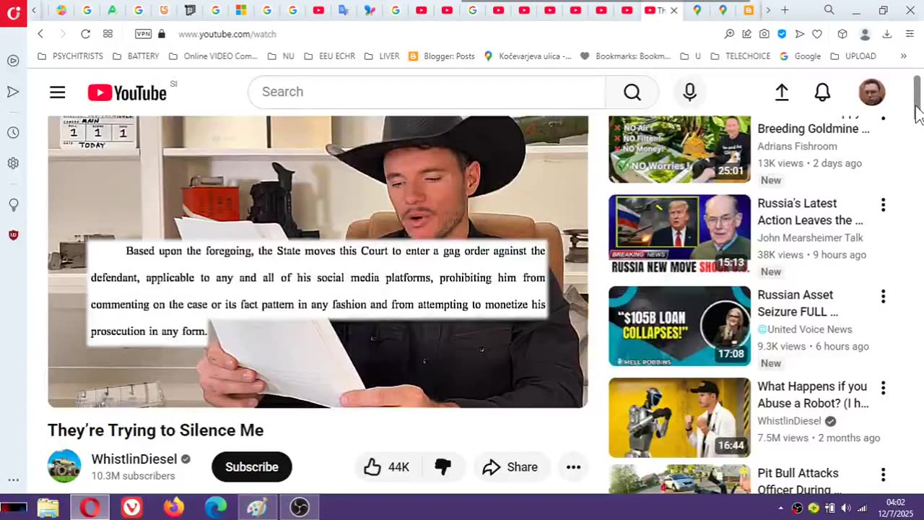Toggle the VPN badge in address bar
This screenshot has width=924, height=520.
point(143,34)
